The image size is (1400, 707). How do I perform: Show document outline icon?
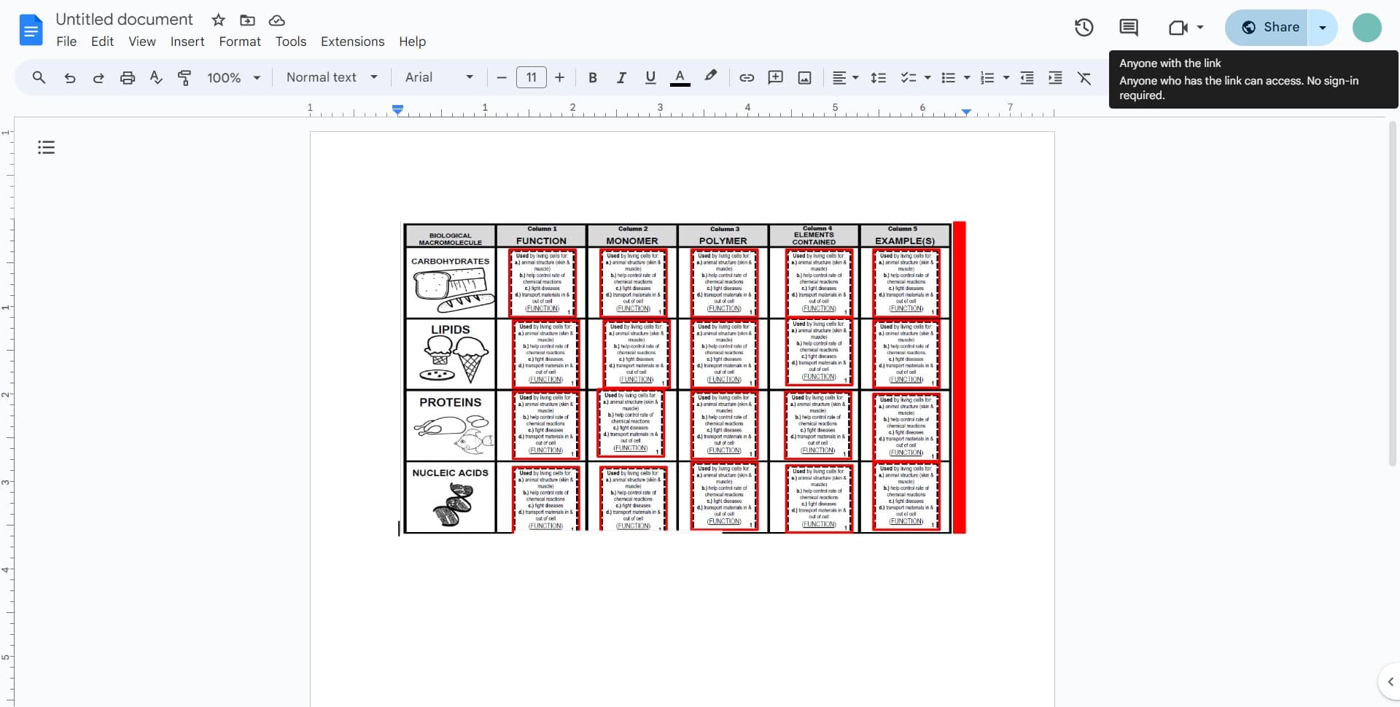[46, 148]
